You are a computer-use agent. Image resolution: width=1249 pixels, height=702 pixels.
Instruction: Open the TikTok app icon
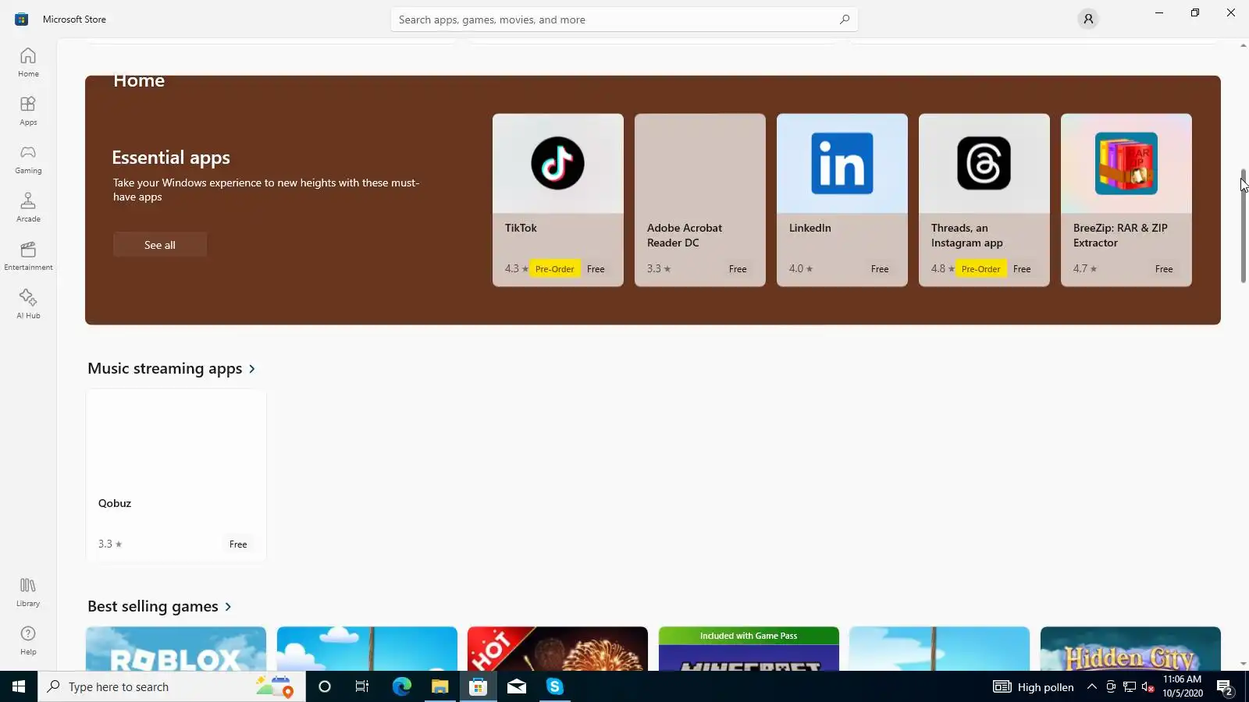pos(557,163)
